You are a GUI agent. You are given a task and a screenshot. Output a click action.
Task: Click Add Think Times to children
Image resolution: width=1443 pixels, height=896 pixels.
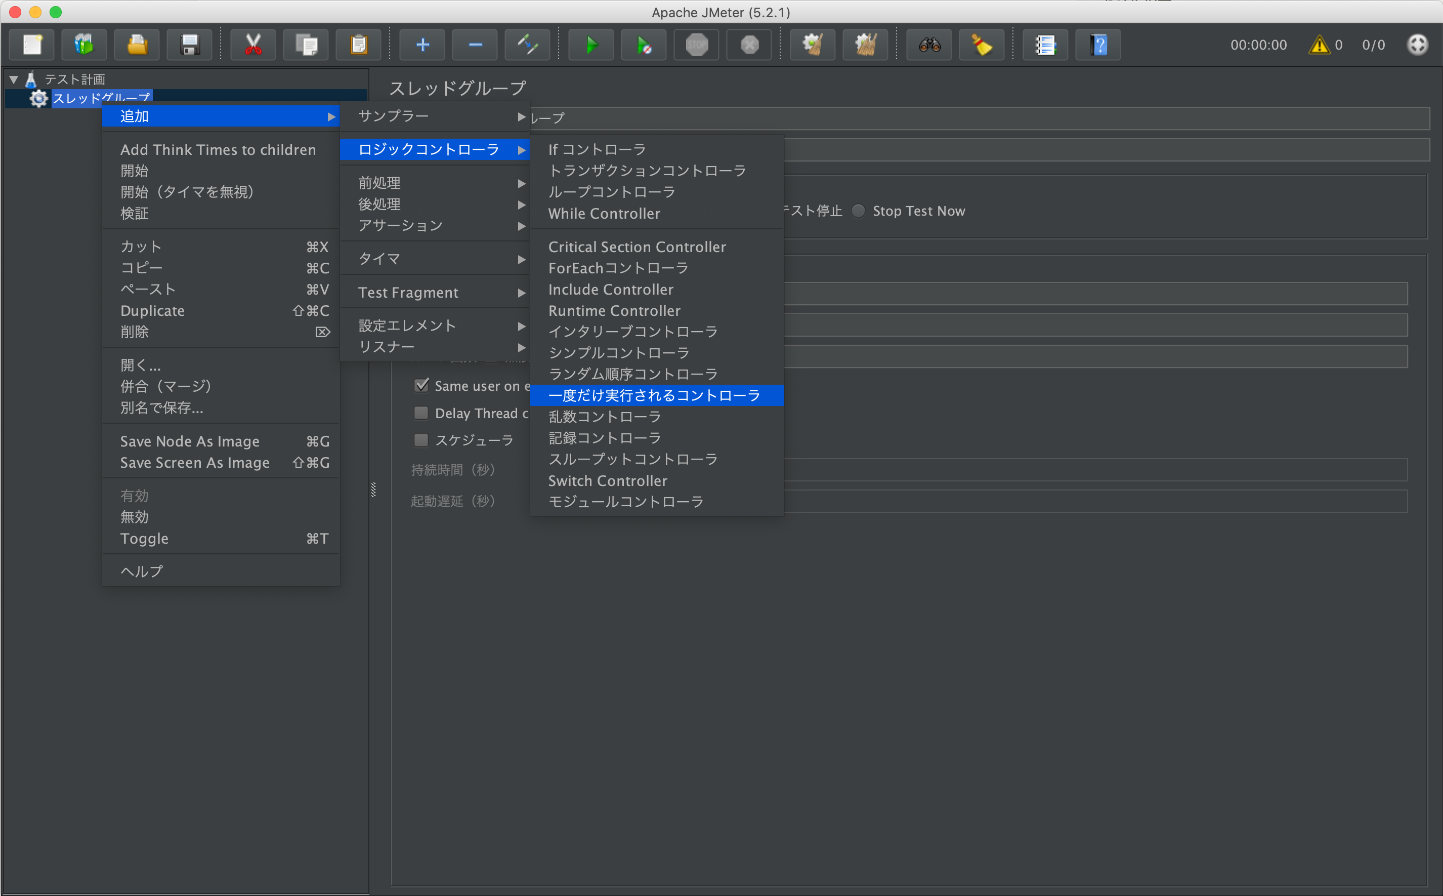point(218,150)
